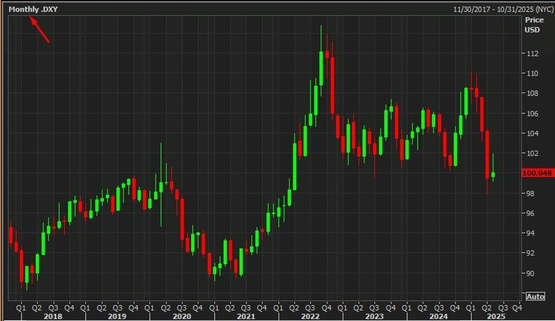Select the 2020 year label on time axis
The width and height of the screenshot is (555, 321).
pyautogui.click(x=182, y=316)
